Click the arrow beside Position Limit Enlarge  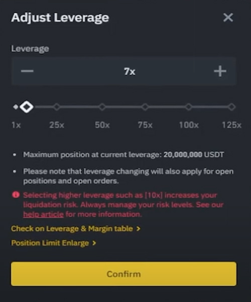pyautogui.click(x=94, y=243)
